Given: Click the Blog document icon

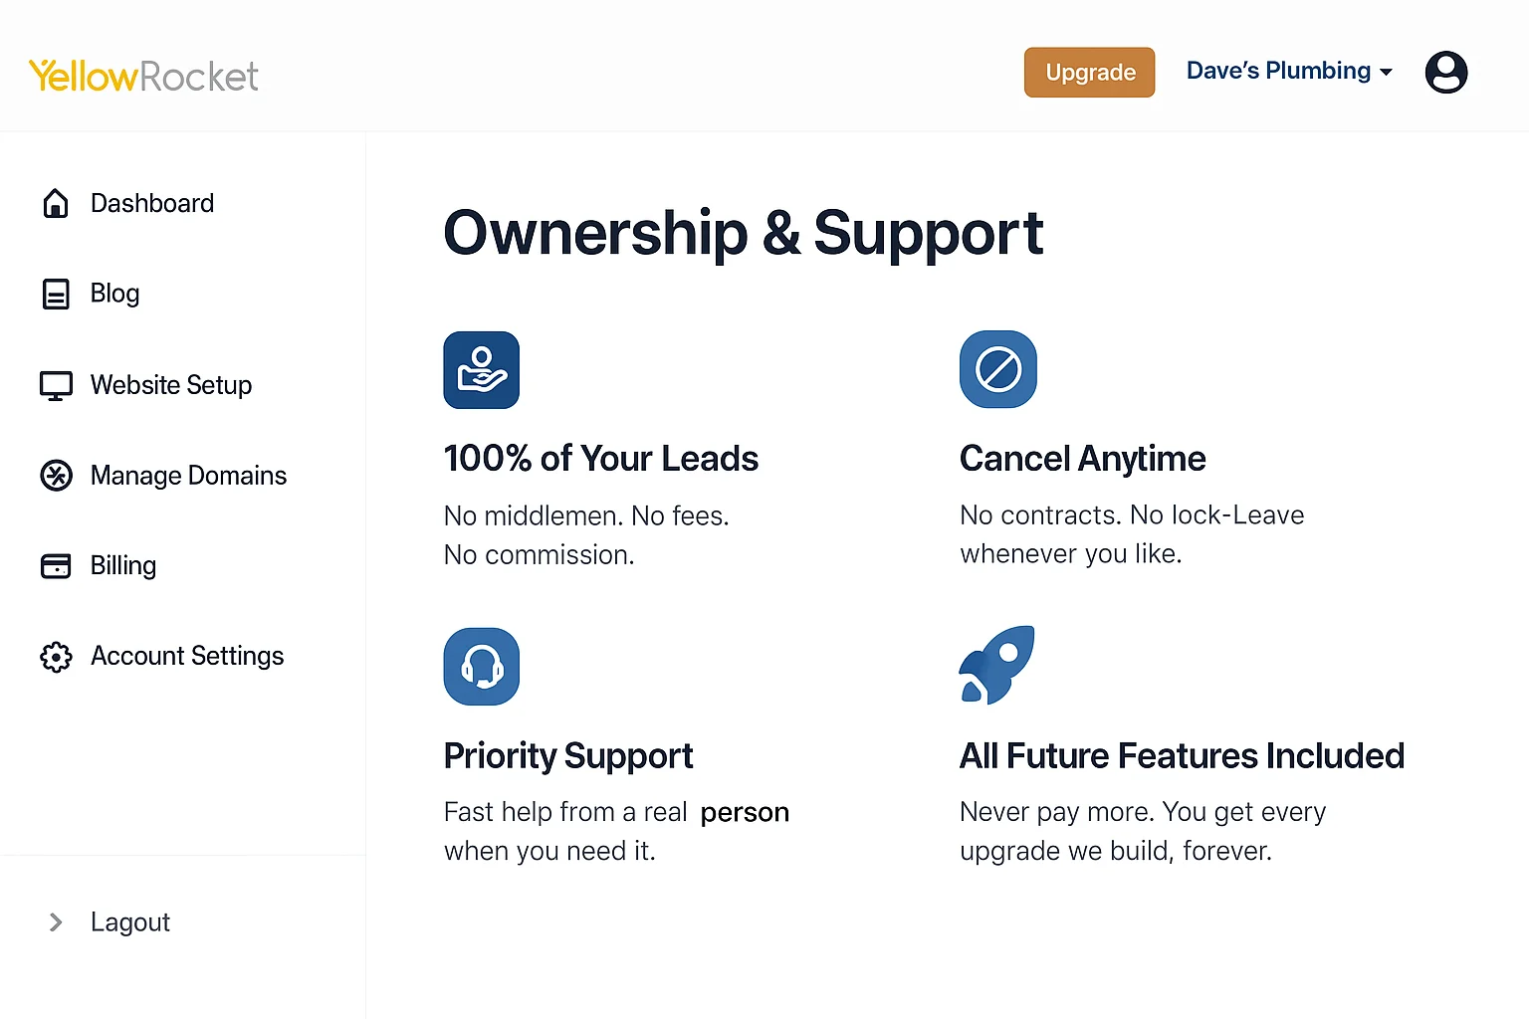Looking at the screenshot, I should coord(56,295).
